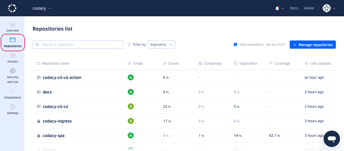Click the lock icon on codacy-ingress row
The image size is (344, 151).
click(x=38, y=121)
